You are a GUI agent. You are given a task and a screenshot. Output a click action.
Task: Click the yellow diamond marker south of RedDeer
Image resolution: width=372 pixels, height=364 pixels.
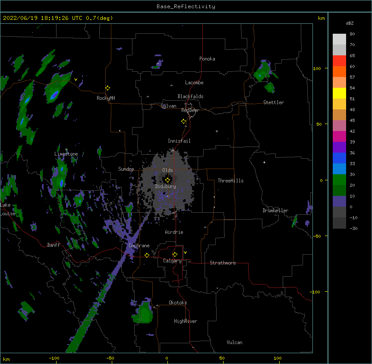(x=184, y=121)
